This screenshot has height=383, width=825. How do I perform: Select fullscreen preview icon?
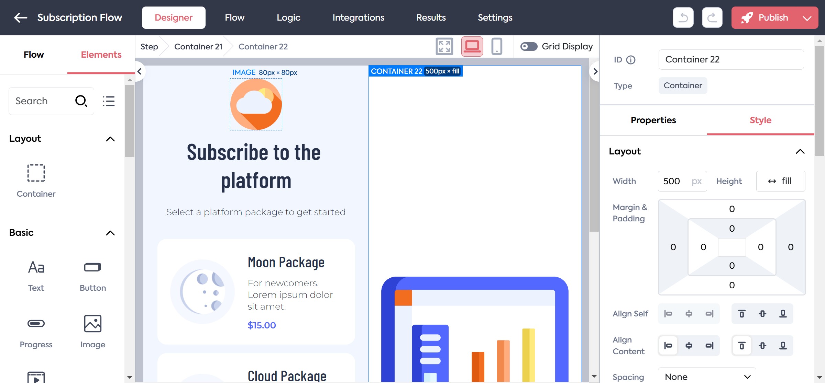point(444,46)
